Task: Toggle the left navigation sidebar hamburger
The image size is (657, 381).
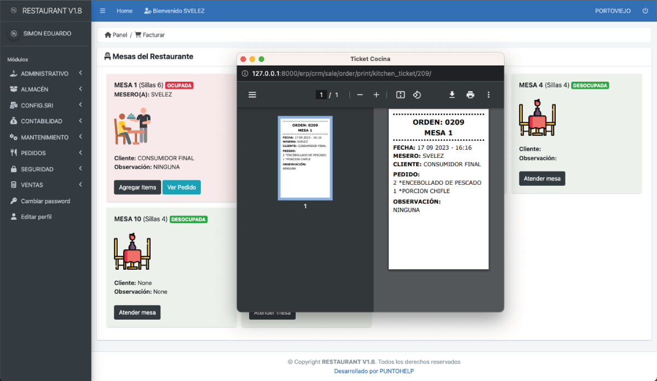Action: coord(102,11)
